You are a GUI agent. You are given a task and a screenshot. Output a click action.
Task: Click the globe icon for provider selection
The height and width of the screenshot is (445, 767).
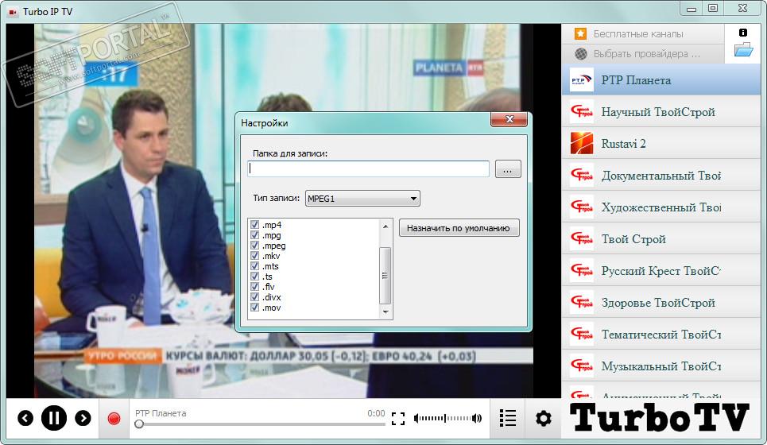point(581,54)
